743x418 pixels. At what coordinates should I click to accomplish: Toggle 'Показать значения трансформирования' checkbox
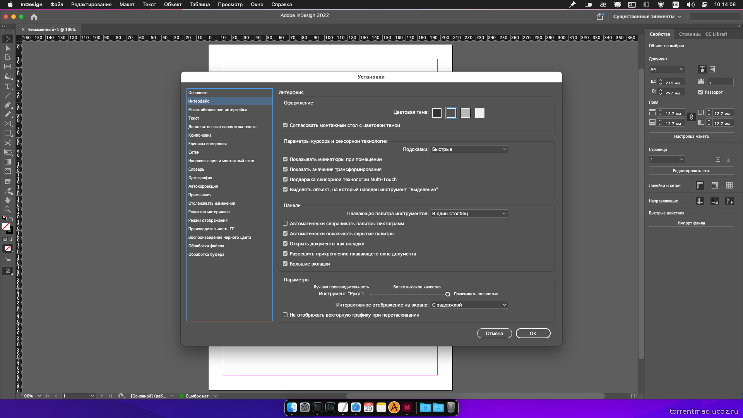[x=285, y=169]
